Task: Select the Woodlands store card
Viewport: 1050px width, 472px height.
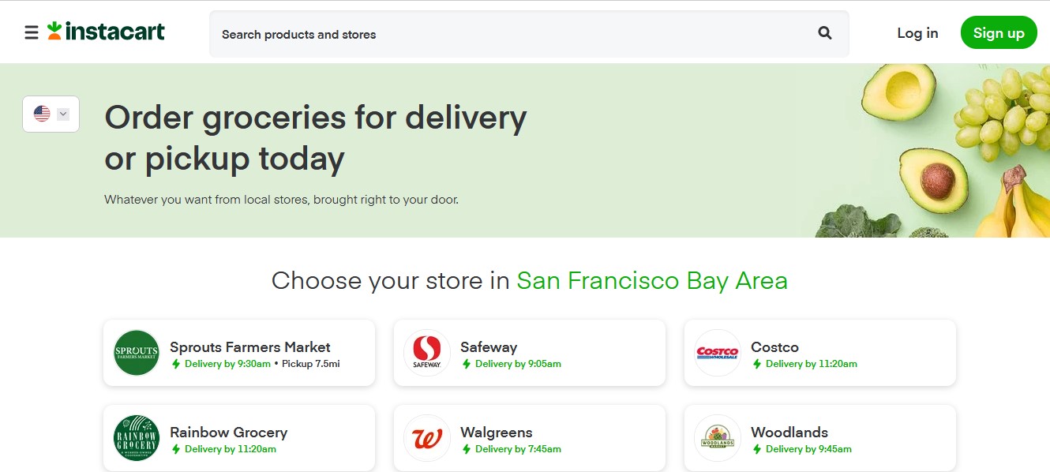Action: click(x=820, y=438)
